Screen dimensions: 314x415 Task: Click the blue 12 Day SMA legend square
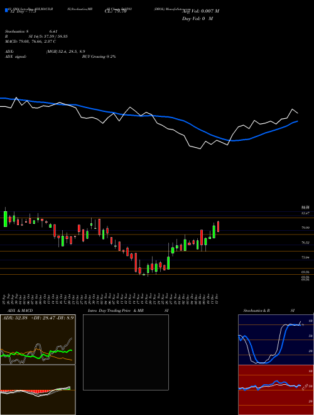point(7,10)
